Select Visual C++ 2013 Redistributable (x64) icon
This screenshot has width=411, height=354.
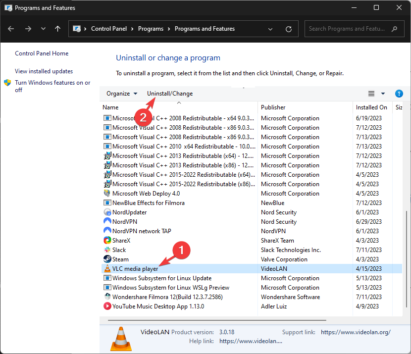(x=107, y=156)
